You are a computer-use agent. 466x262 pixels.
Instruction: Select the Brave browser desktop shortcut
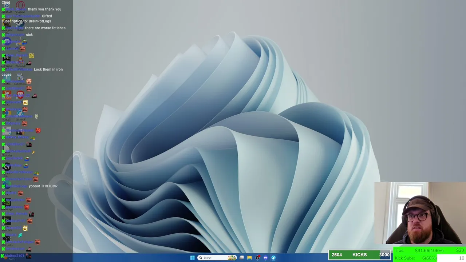coord(20,95)
